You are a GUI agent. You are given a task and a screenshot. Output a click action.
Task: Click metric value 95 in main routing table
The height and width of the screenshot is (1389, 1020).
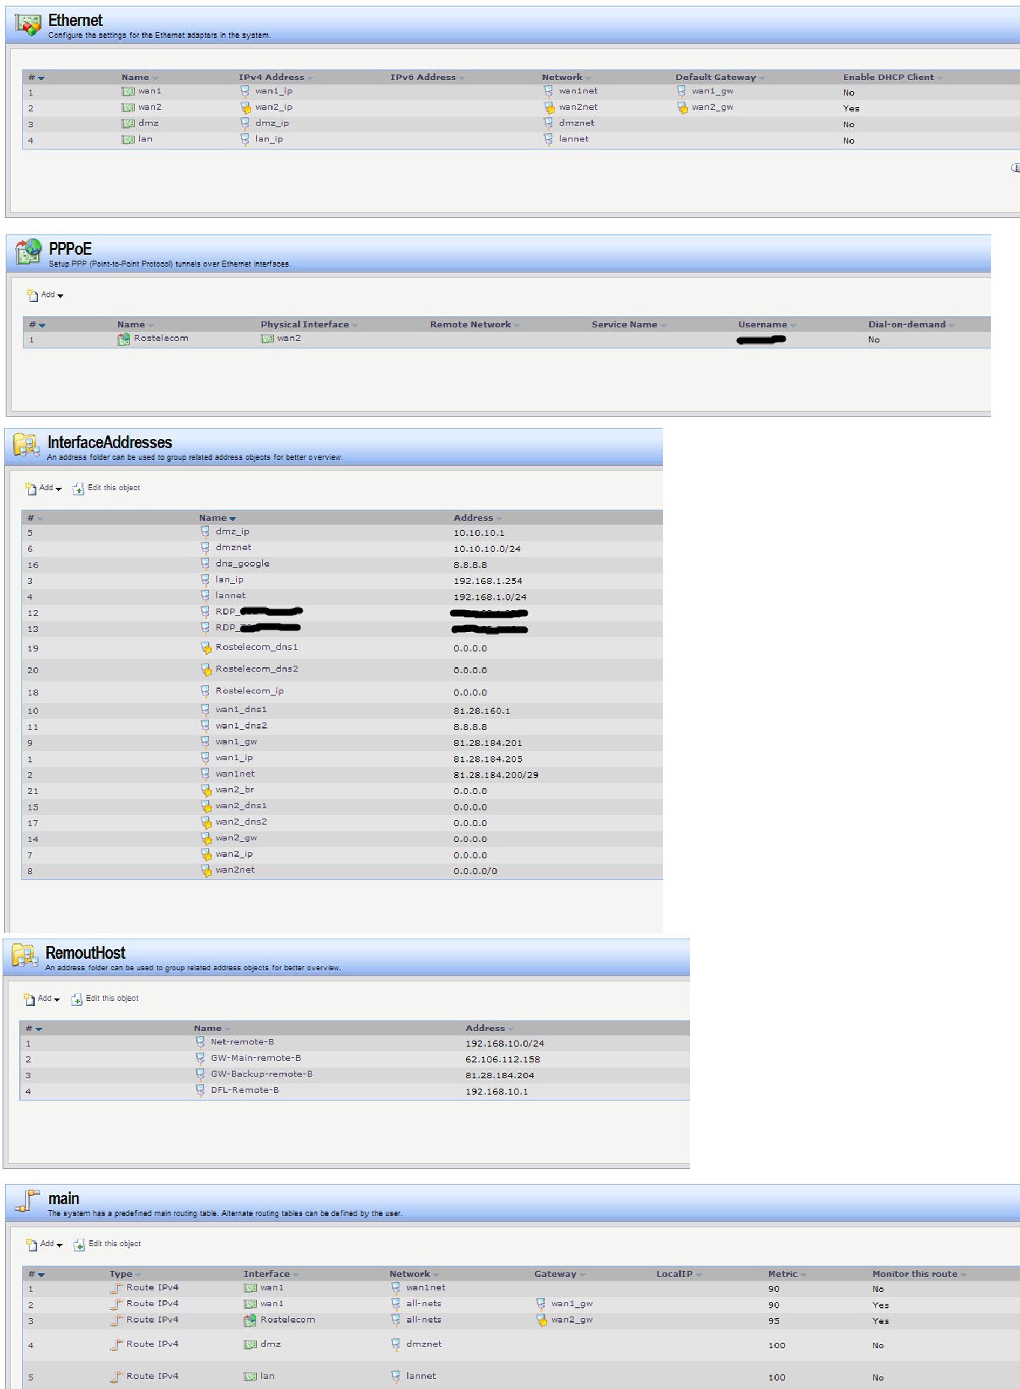click(774, 1321)
